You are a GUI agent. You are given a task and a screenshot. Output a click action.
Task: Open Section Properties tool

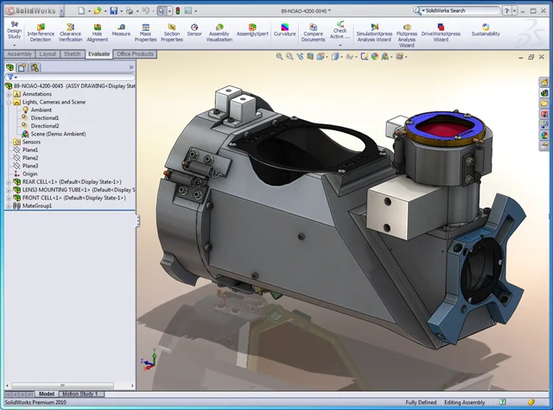[172, 32]
